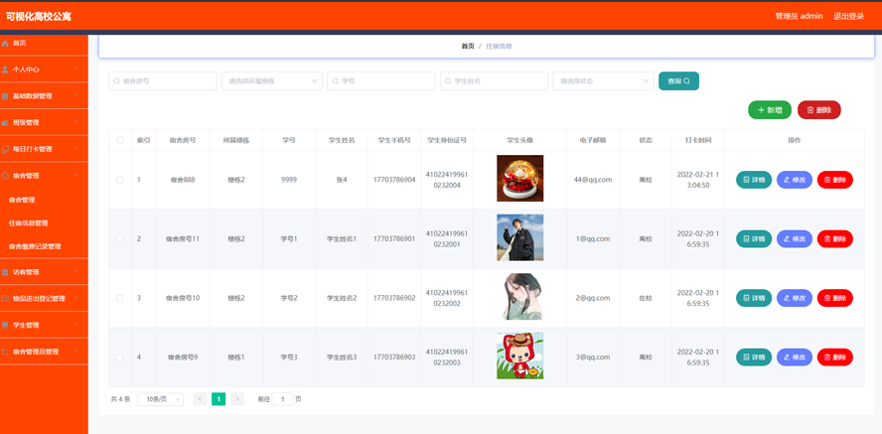Click the email cell 2@qq.com
The image size is (882, 434).
593,298
